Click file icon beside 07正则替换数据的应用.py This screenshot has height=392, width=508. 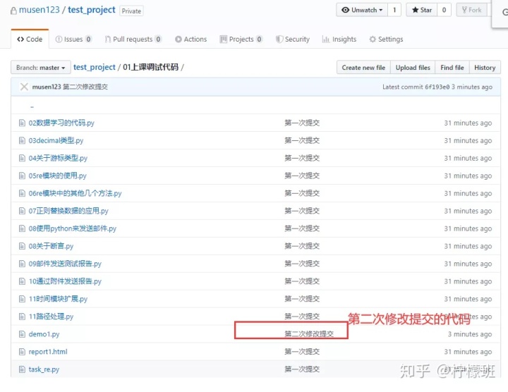tap(22, 211)
